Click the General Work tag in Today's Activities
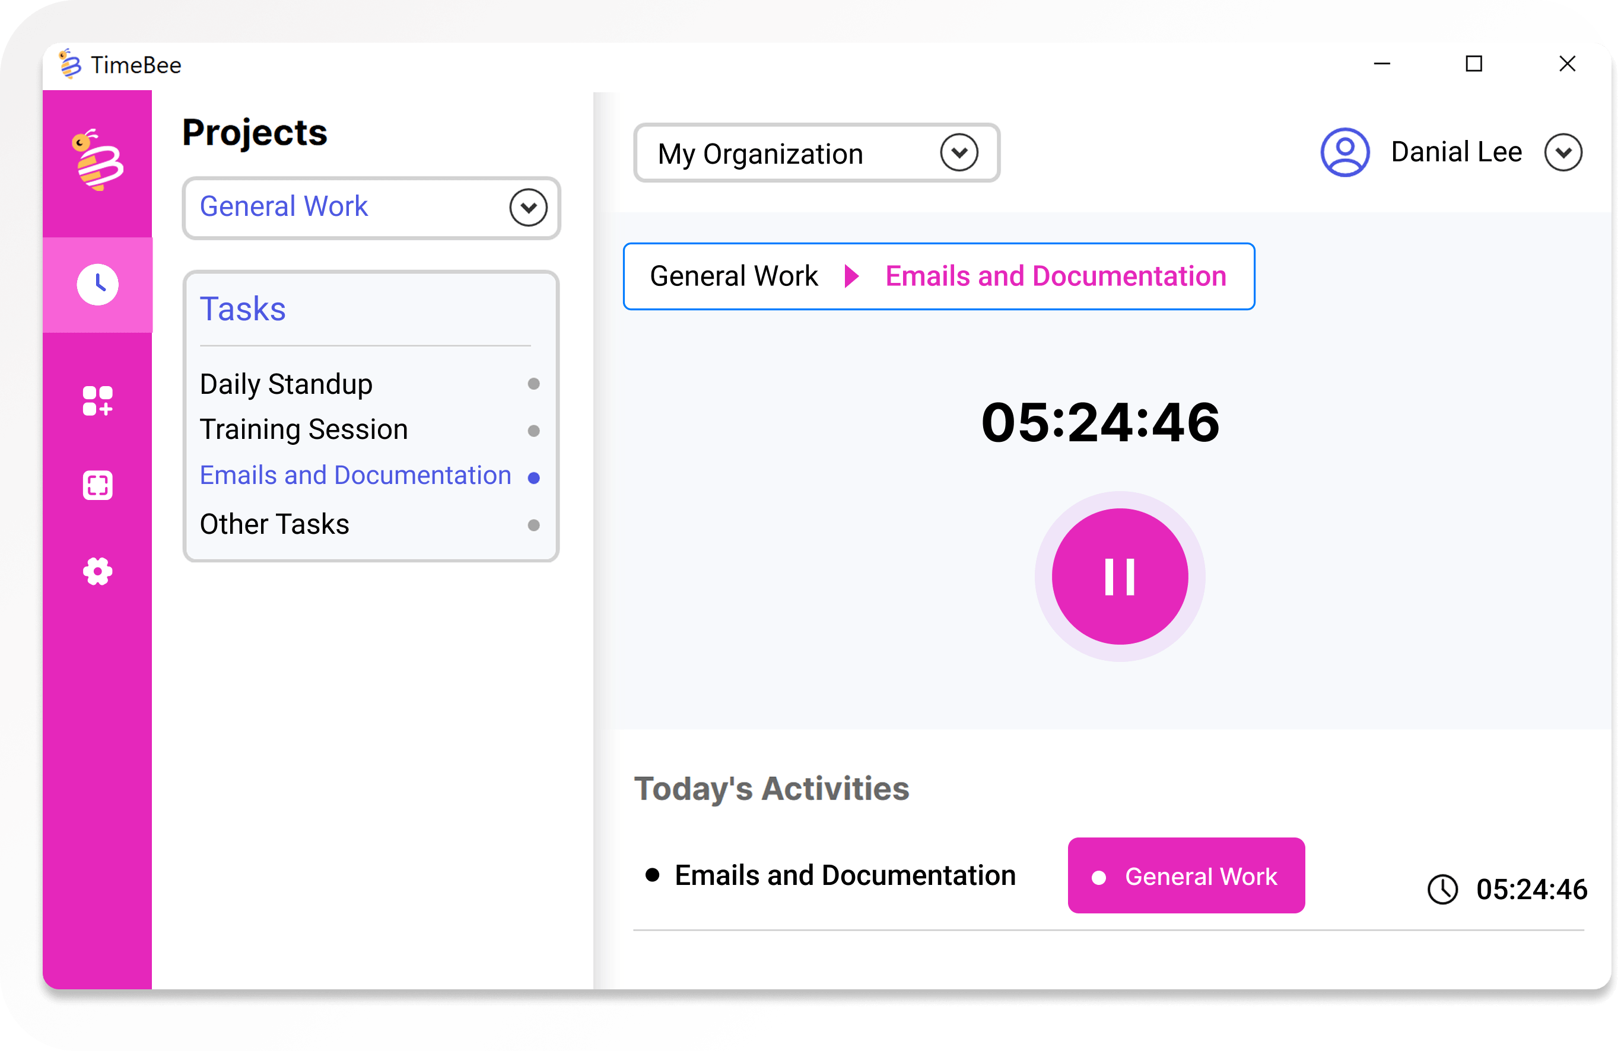Viewport: 1621px width, 1051px height. click(1187, 876)
